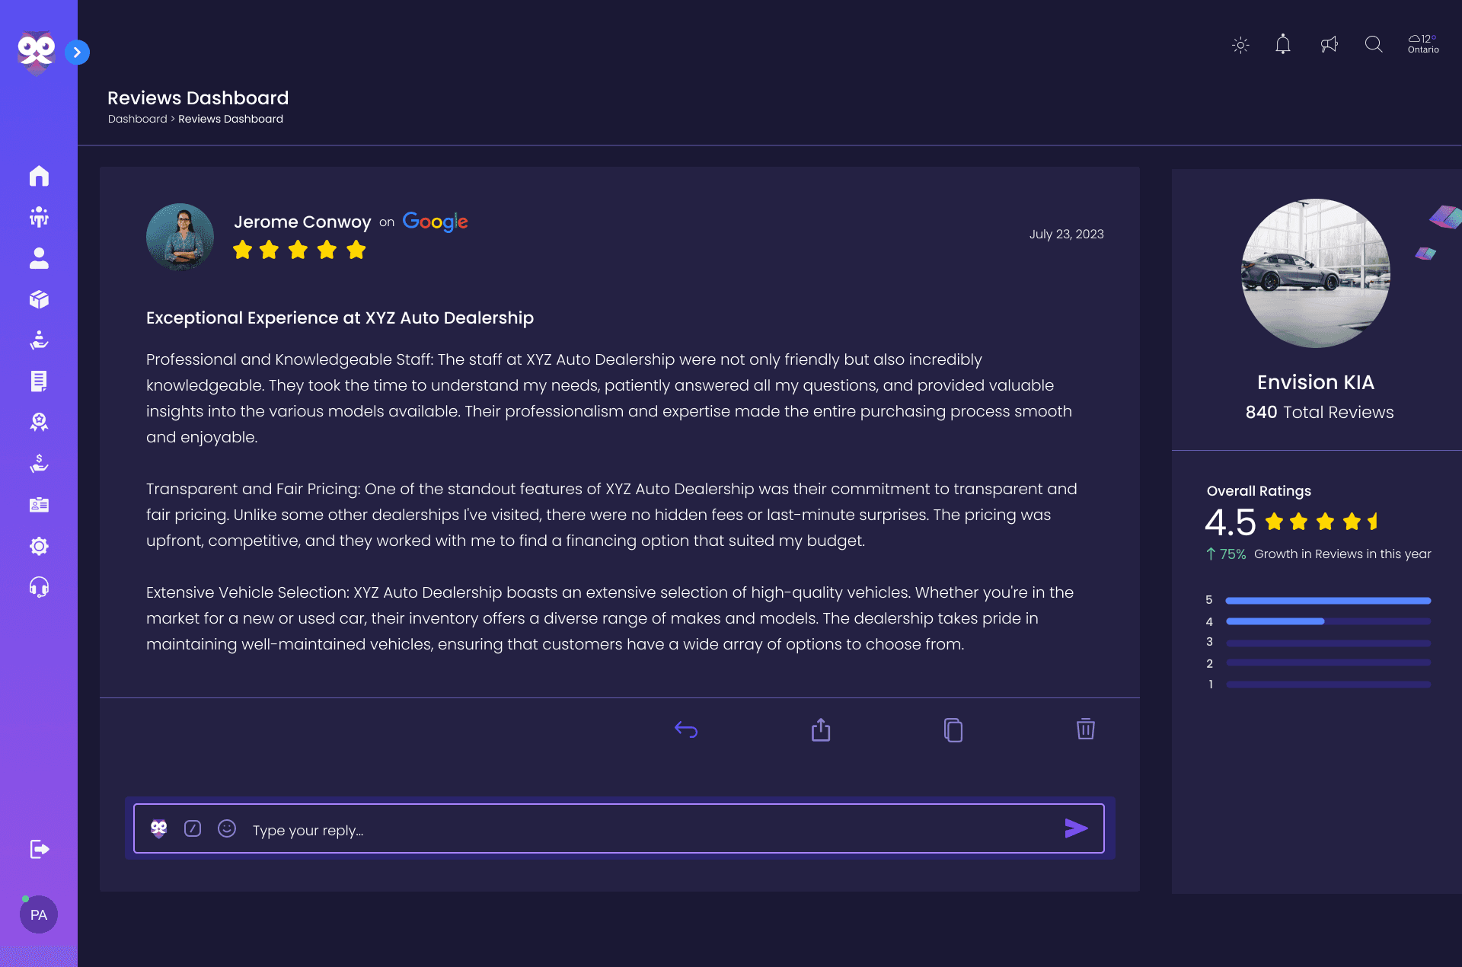Click the 'Envision KIA' dealership name
The height and width of the screenshot is (967, 1462).
click(1316, 382)
